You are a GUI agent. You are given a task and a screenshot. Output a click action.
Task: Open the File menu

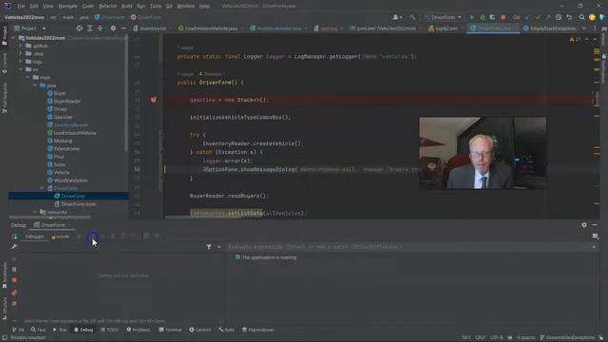[21, 7]
